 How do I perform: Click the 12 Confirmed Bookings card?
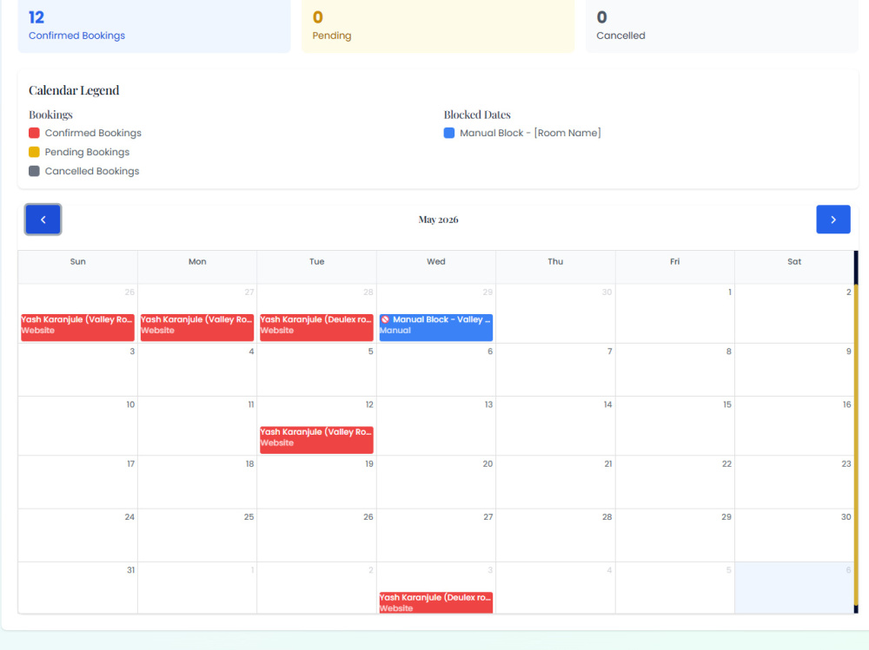(x=154, y=26)
